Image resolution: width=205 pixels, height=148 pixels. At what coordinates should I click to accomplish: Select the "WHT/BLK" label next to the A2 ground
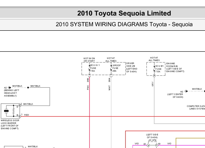click(x=17, y=86)
